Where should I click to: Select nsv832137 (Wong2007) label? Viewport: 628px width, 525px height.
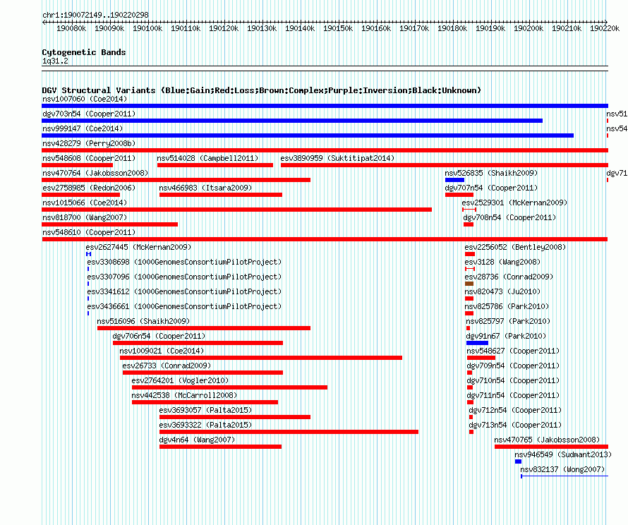click(x=562, y=469)
